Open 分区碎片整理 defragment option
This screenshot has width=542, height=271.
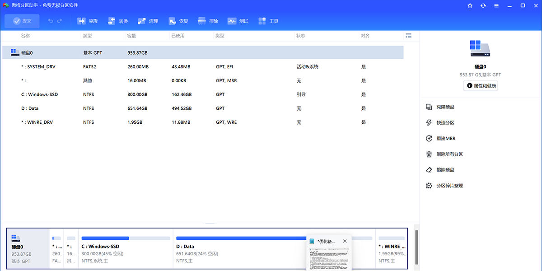(449, 186)
